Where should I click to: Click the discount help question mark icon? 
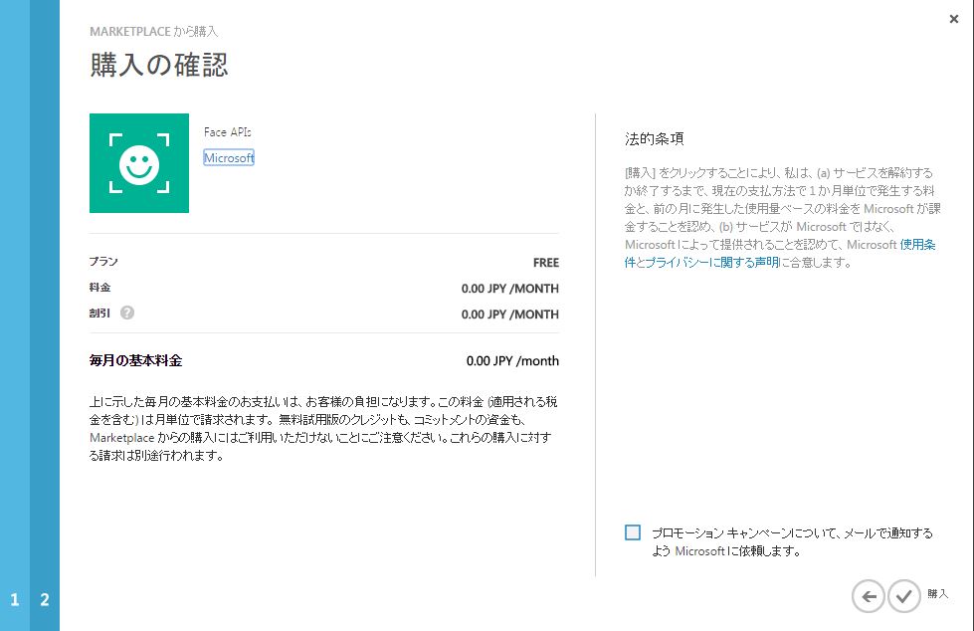click(x=127, y=313)
